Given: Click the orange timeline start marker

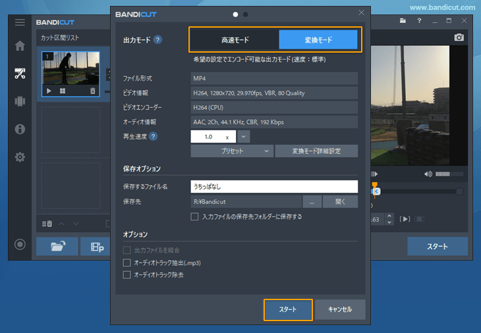Looking at the screenshot, I should (x=374, y=185).
